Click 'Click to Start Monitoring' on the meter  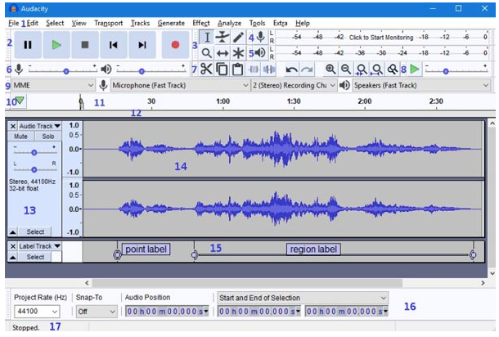[381, 38]
